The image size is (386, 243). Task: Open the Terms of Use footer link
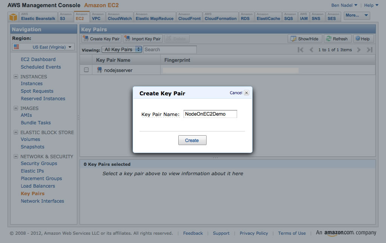pyautogui.click(x=292, y=233)
